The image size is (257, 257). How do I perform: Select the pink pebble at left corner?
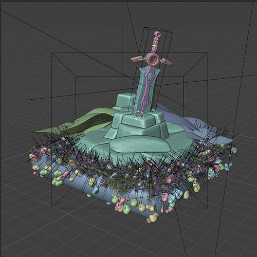pyautogui.click(x=34, y=158)
